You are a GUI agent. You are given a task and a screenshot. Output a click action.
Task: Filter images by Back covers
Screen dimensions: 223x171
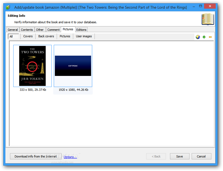coord(46,36)
